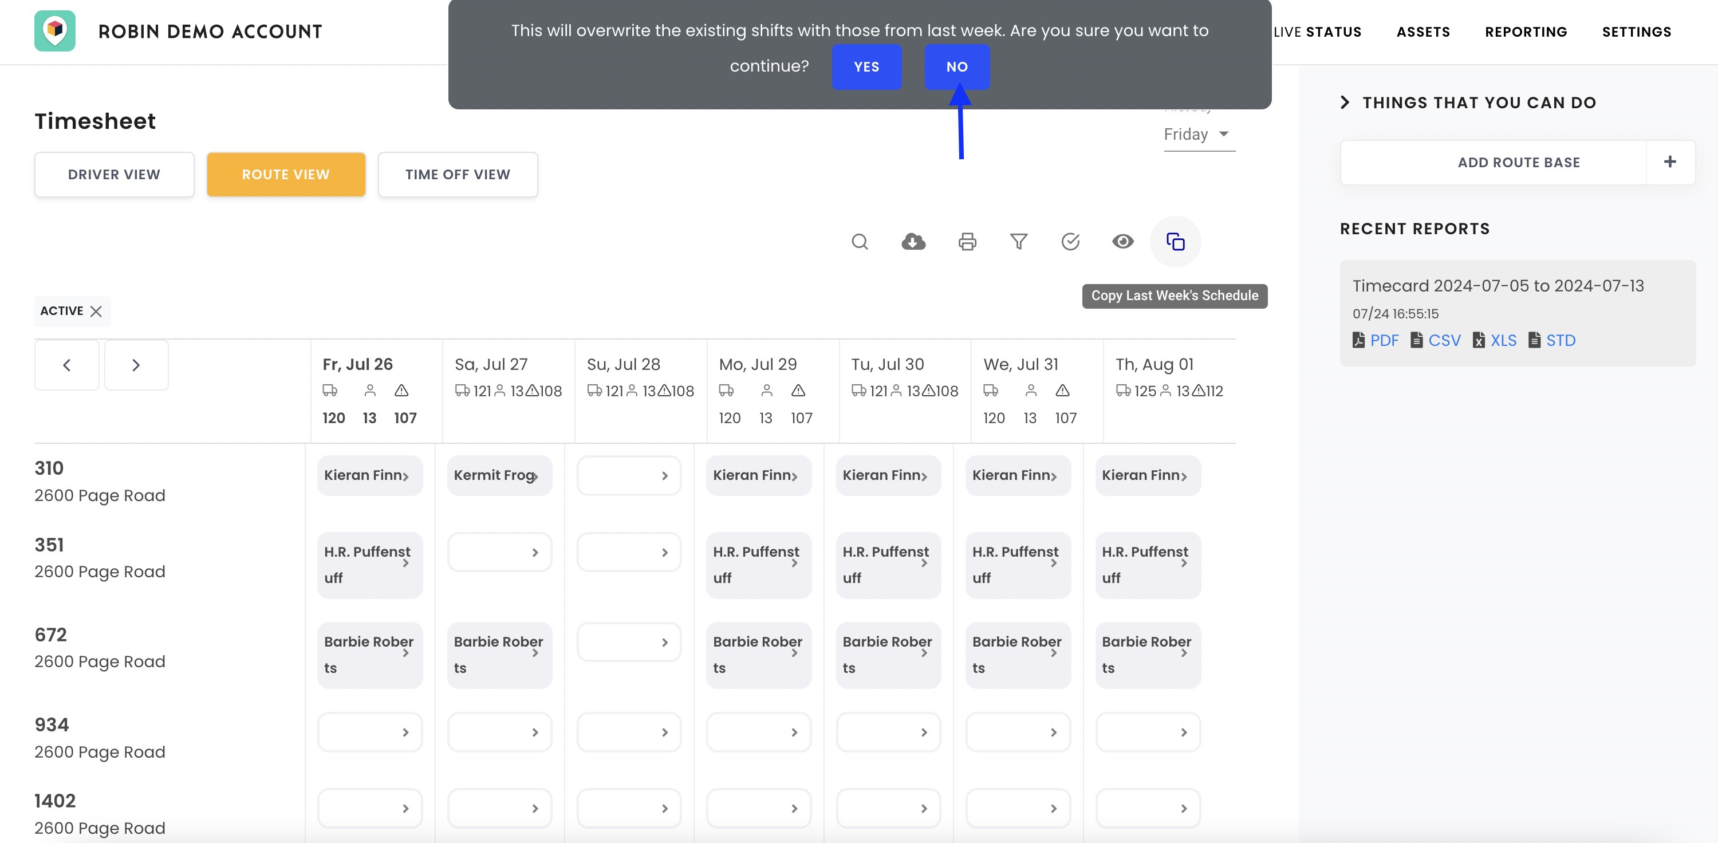1718x843 pixels.
Task: Click truck icon under Fr, Jul 26
Action: click(329, 390)
